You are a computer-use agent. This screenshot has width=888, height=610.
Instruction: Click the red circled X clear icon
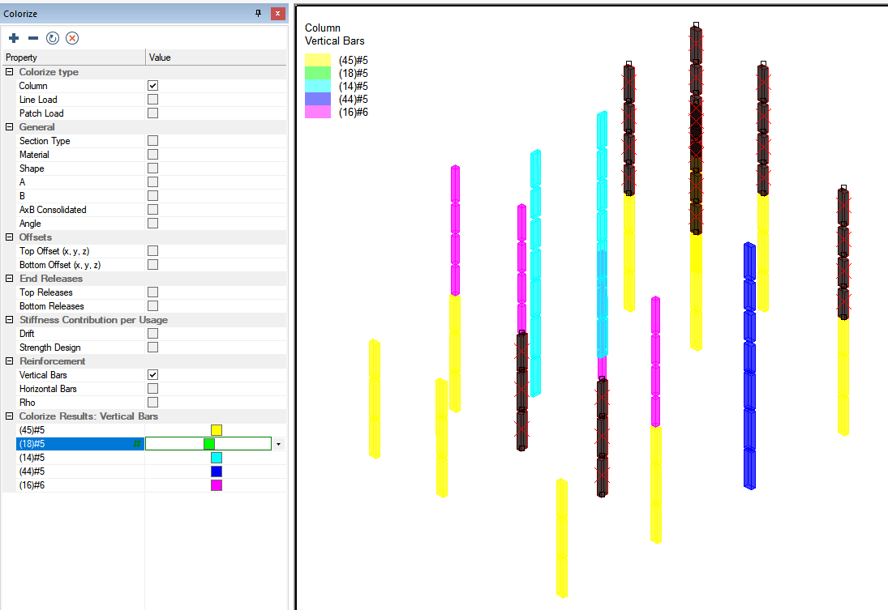coord(72,38)
